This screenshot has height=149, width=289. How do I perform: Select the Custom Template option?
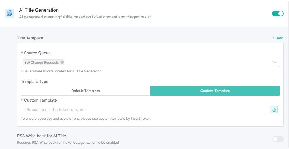215,91
